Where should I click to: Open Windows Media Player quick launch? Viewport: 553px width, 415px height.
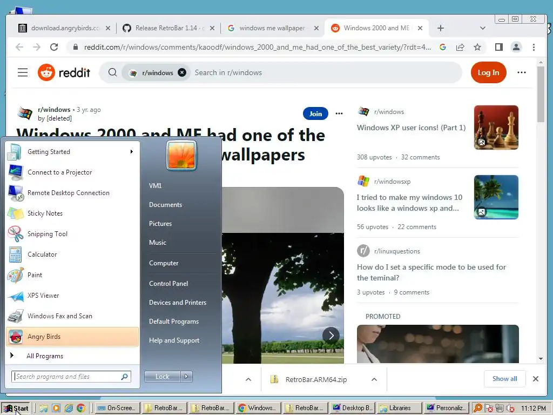(x=56, y=409)
